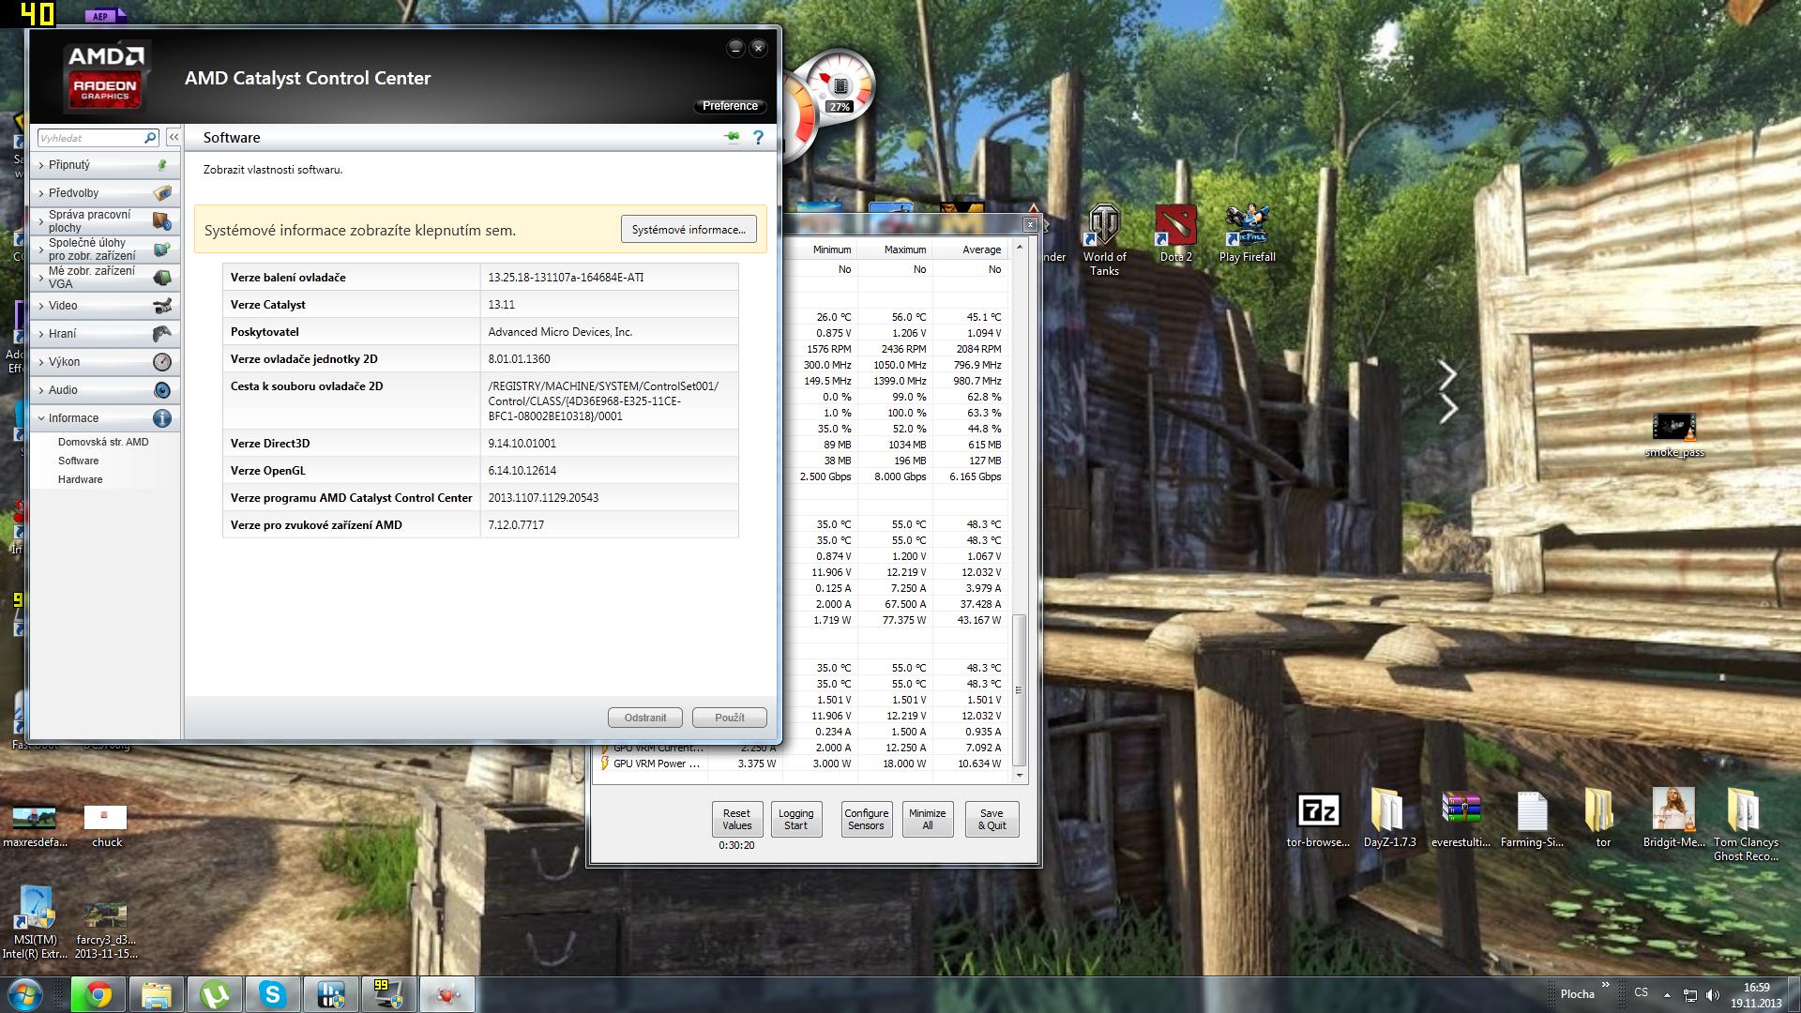Open Google Chrome from the taskbar

coord(98,994)
